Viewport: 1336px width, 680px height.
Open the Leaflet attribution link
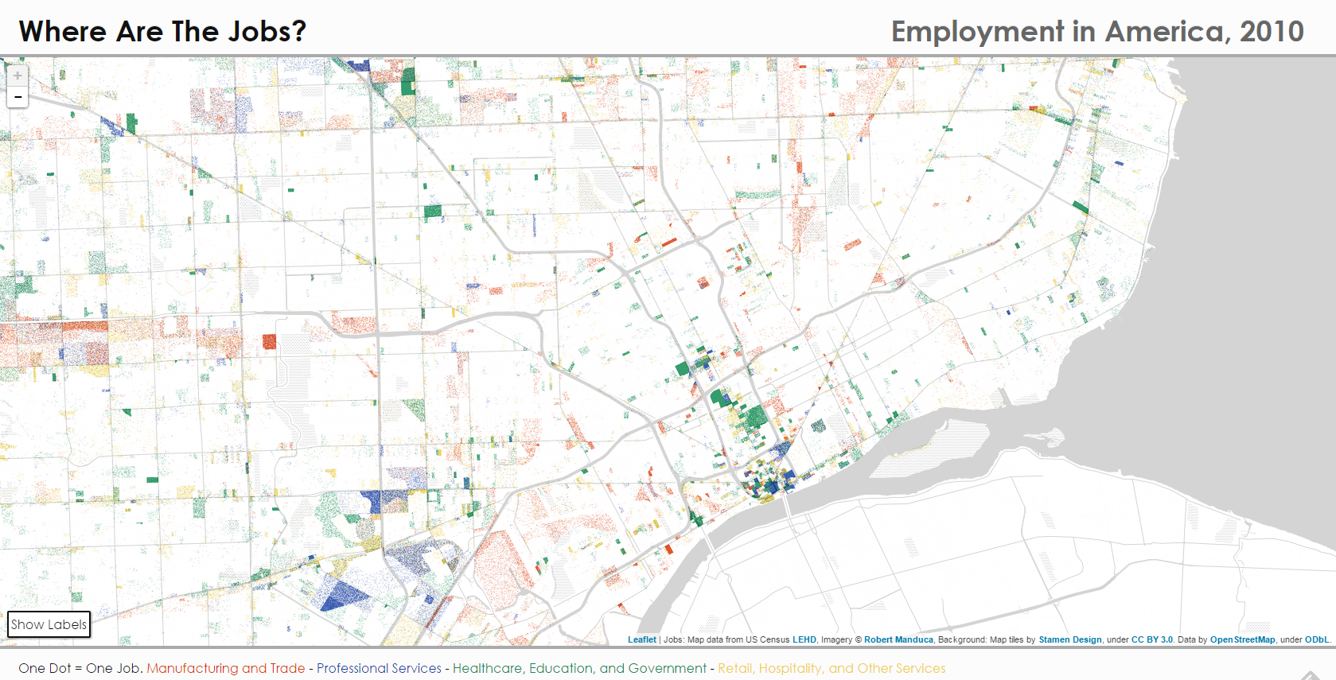click(x=641, y=639)
